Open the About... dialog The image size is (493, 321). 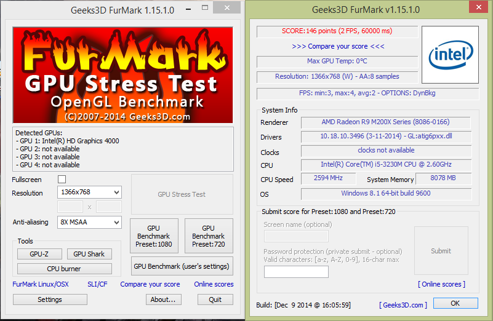coord(164,299)
